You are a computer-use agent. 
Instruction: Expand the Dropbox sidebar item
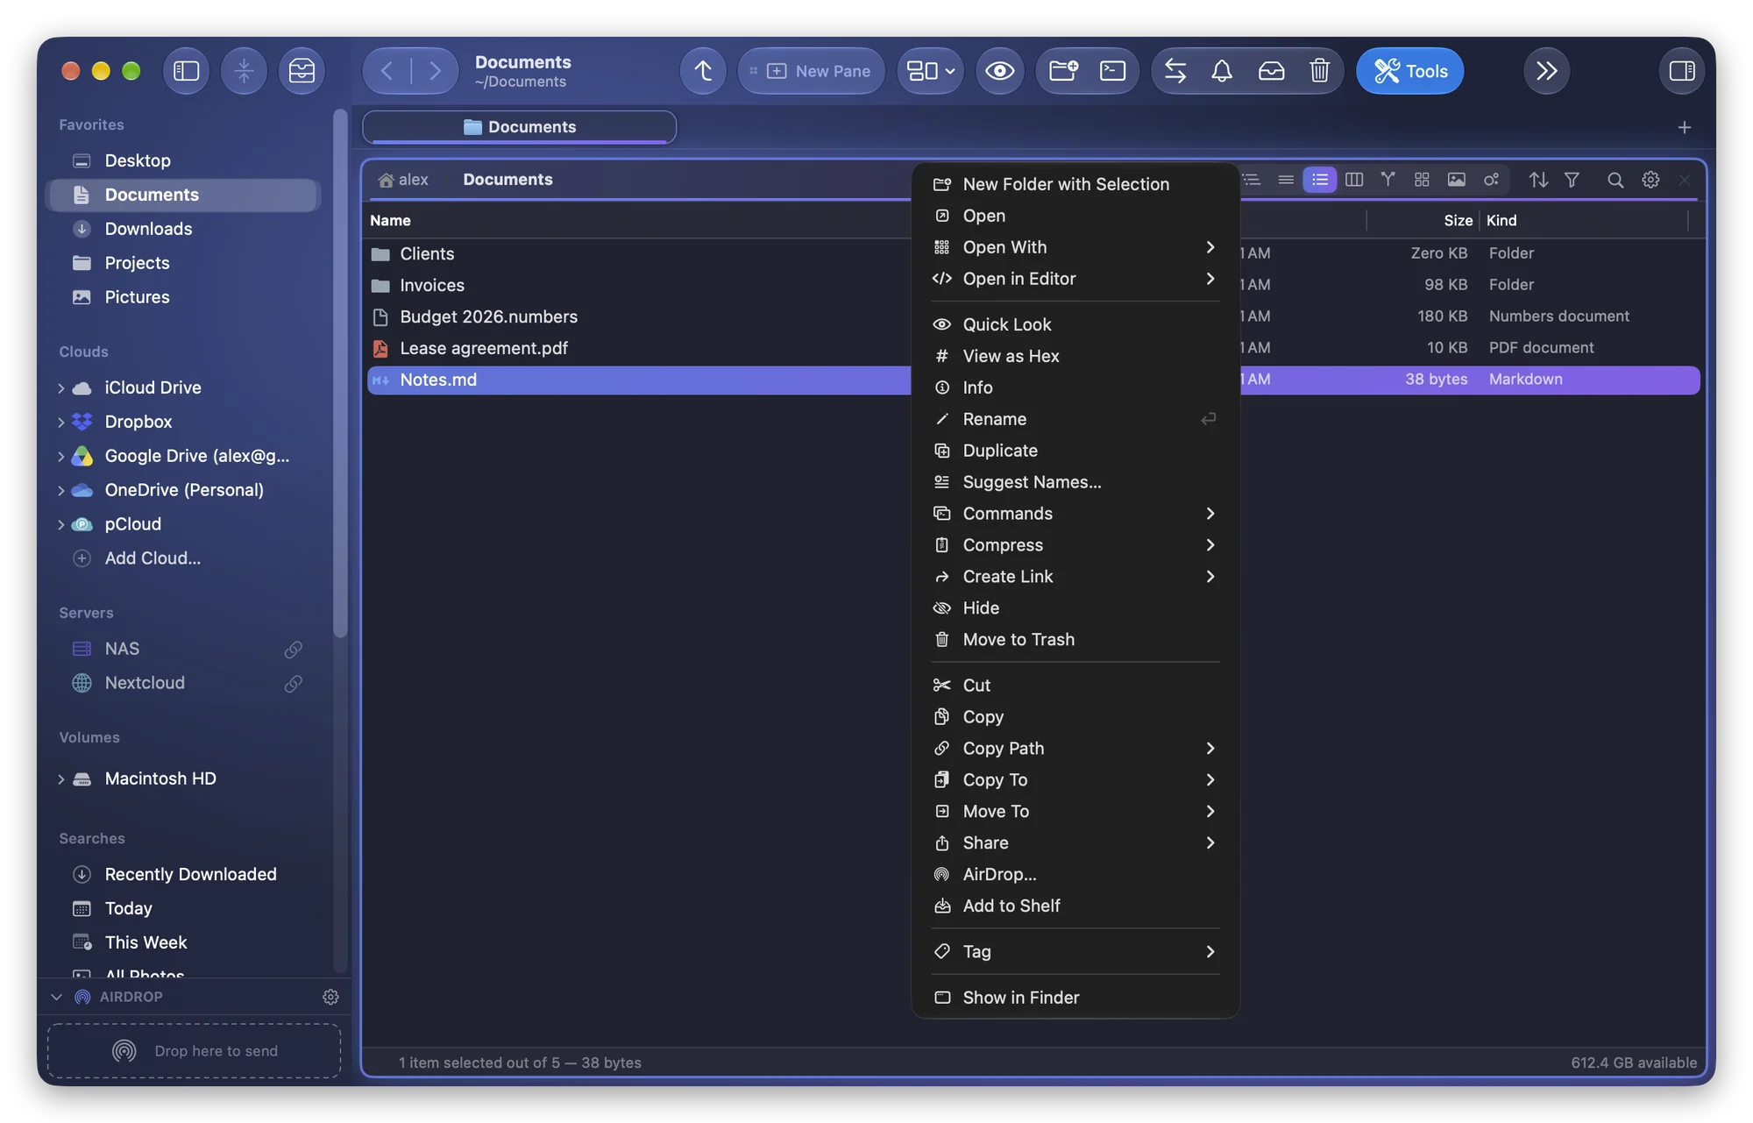(60, 422)
